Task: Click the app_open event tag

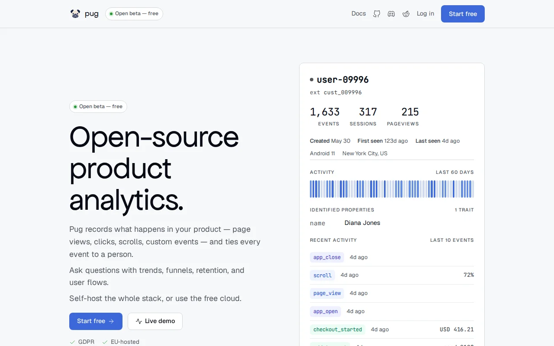Action: [325, 311]
